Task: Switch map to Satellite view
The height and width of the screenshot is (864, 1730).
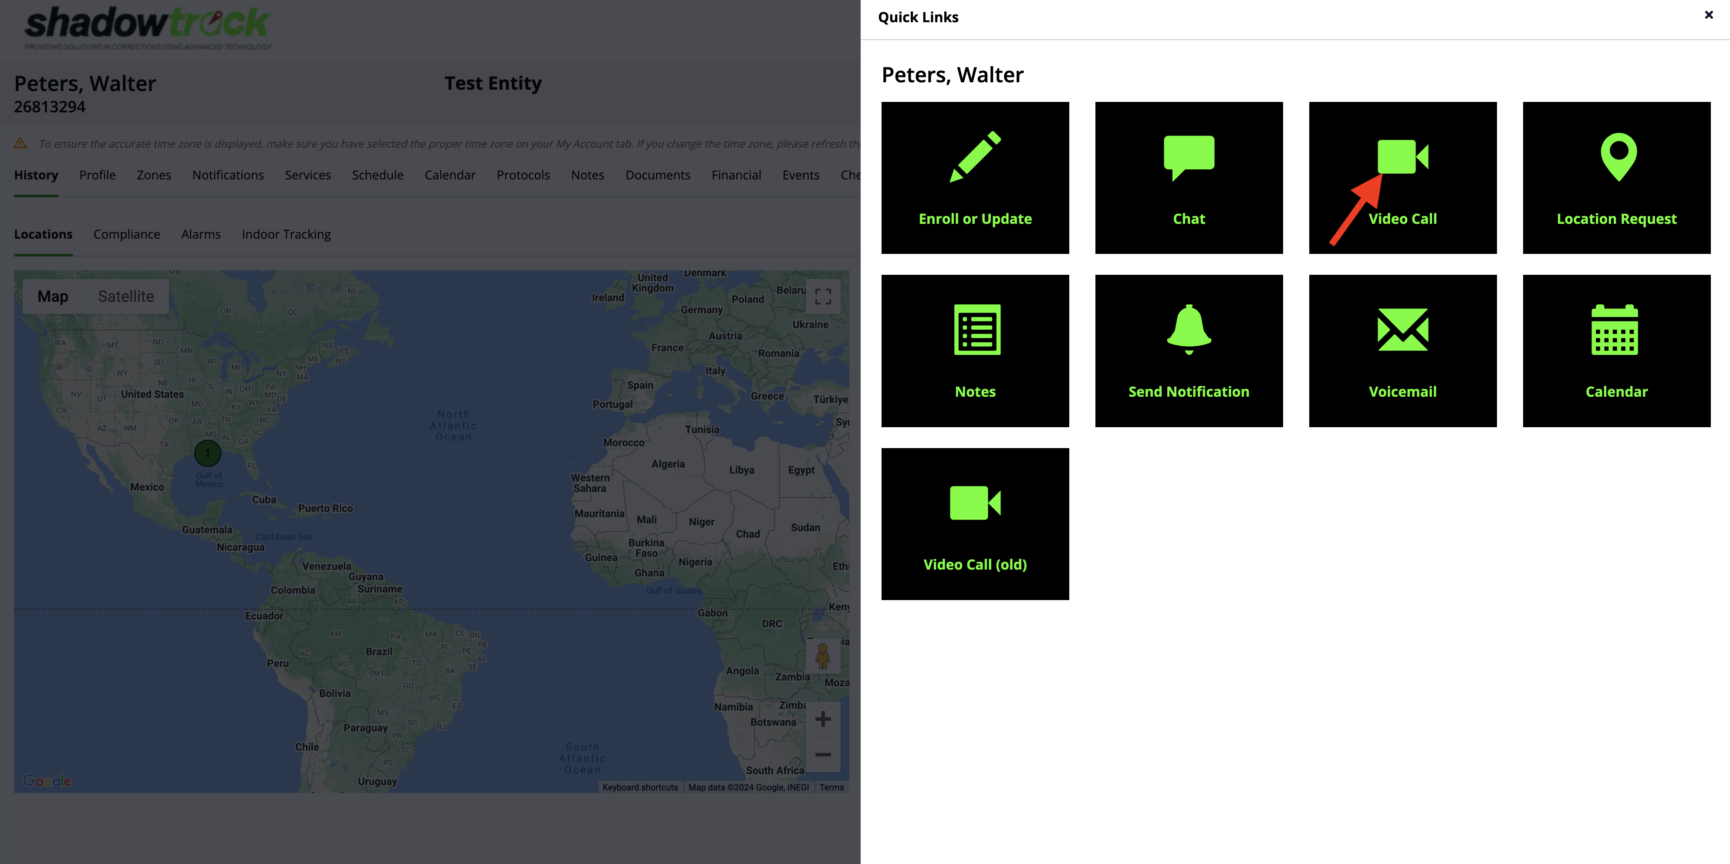Action: coord(125,297)
